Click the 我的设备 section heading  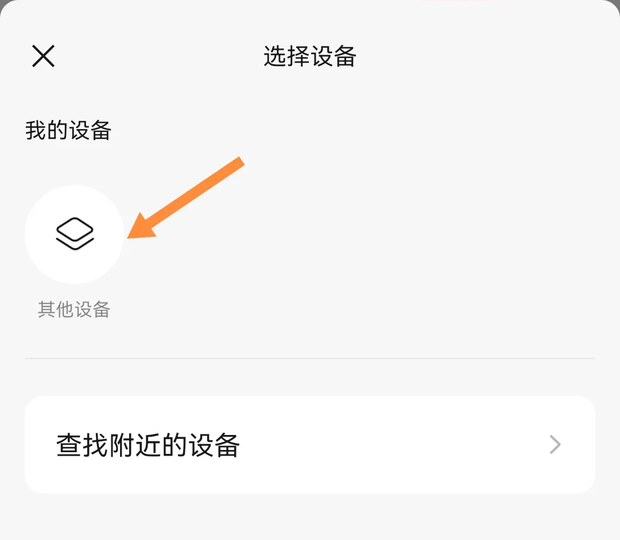[68, 130]
